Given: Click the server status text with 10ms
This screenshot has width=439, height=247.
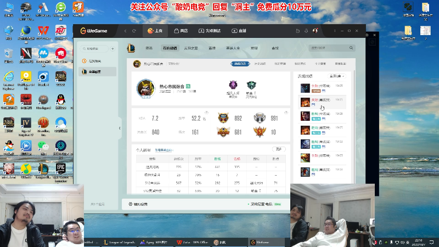Looking at the screenshot, I should point(264,204).
